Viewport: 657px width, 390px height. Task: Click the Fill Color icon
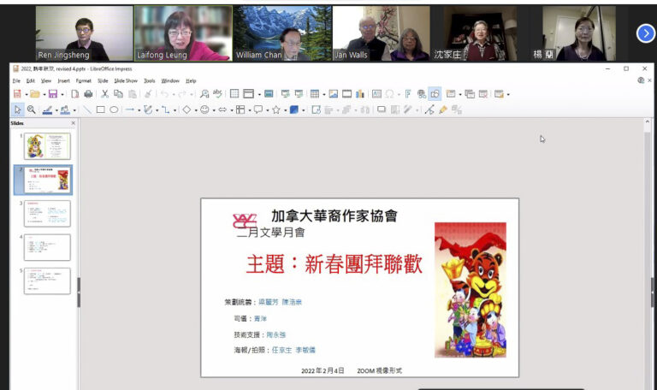tap(65, 109)
